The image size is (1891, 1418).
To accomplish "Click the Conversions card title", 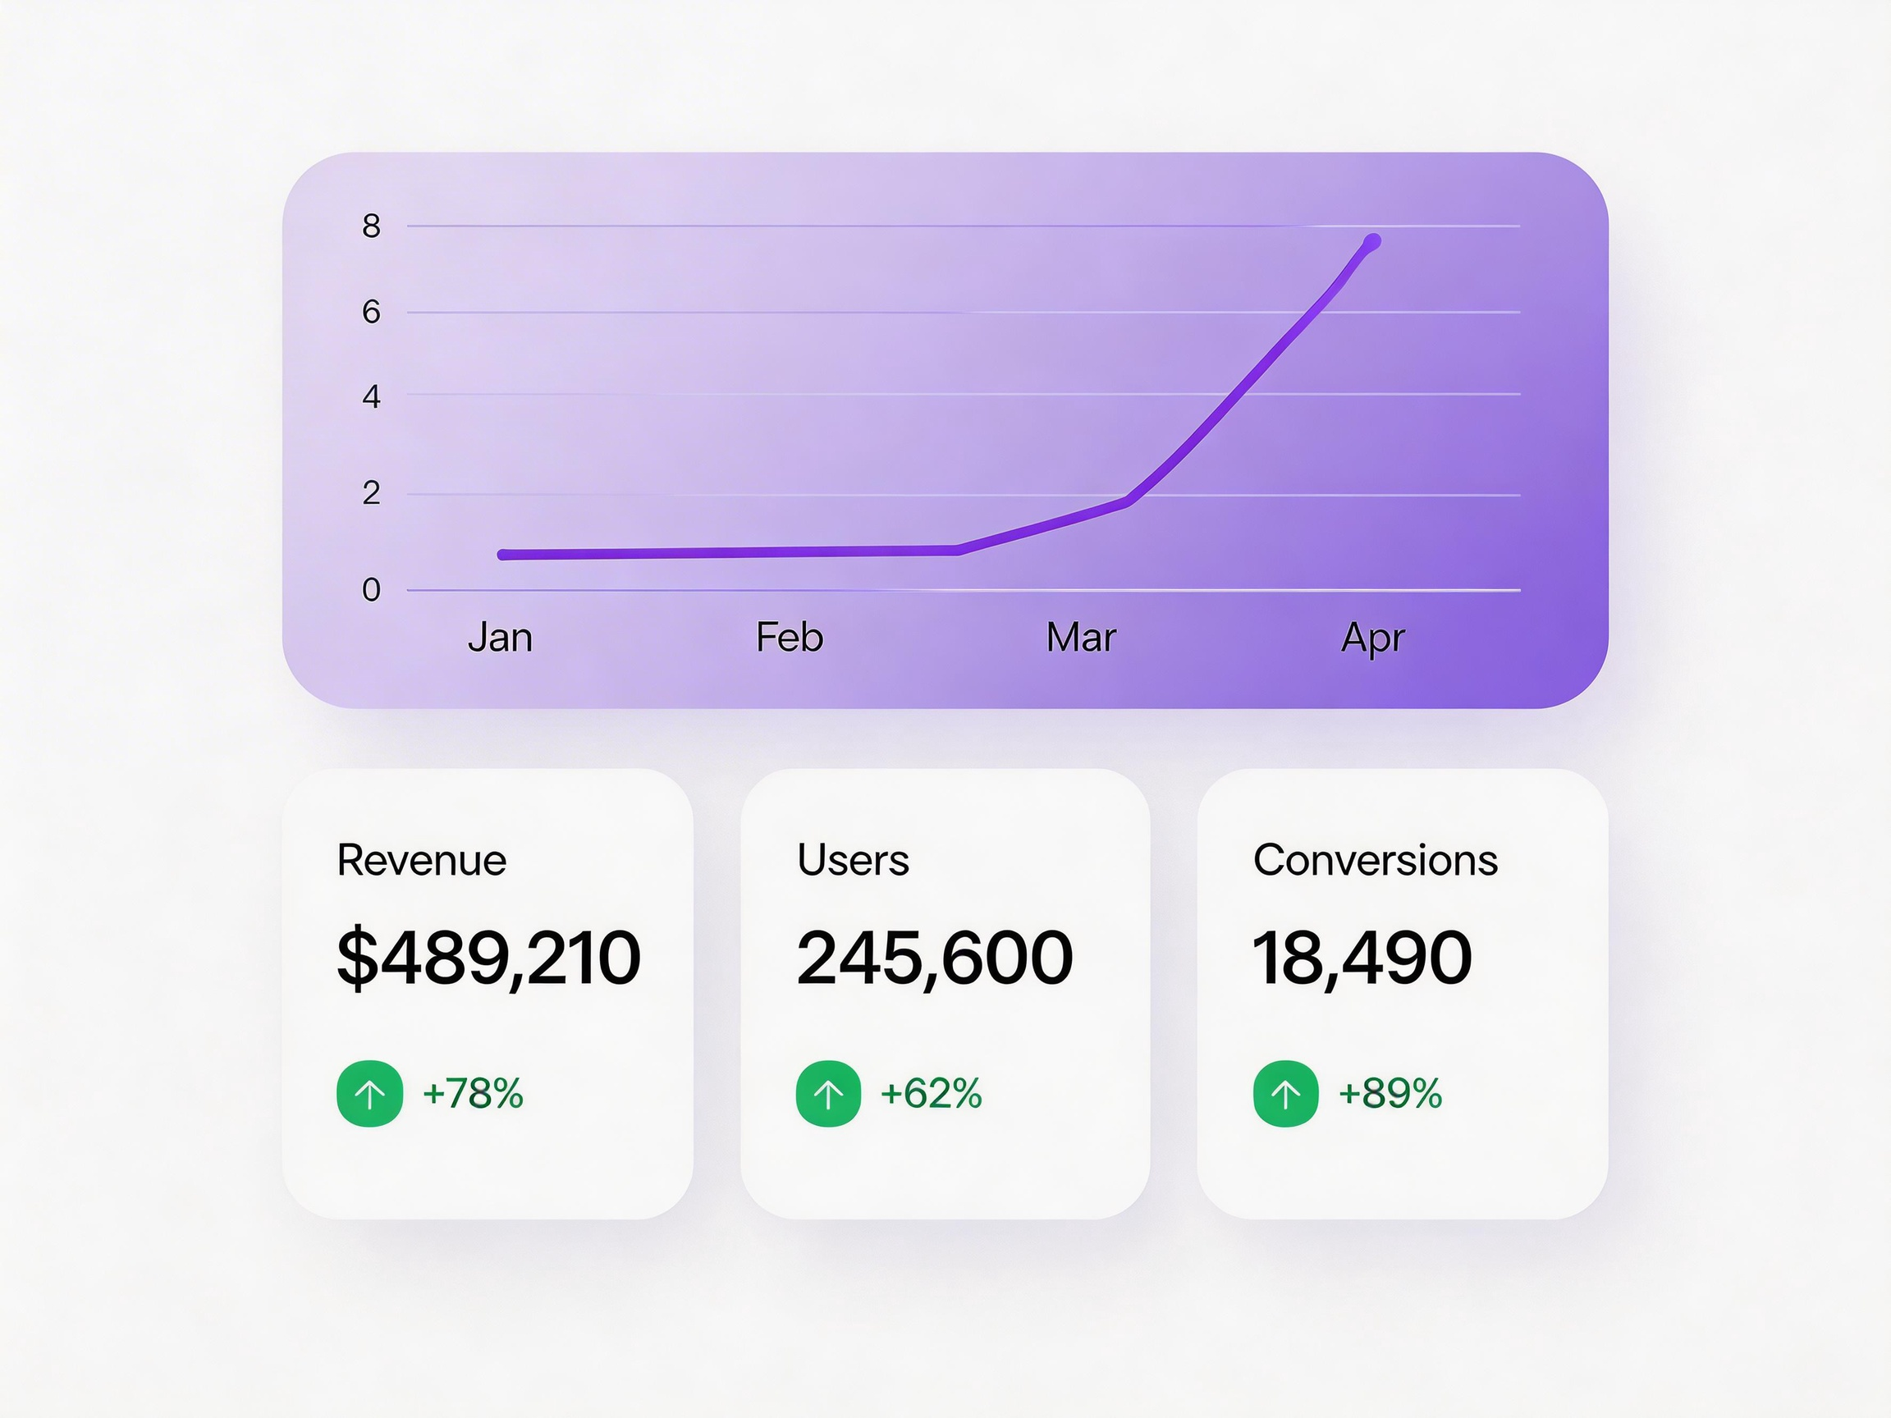I will (1375, 860).
